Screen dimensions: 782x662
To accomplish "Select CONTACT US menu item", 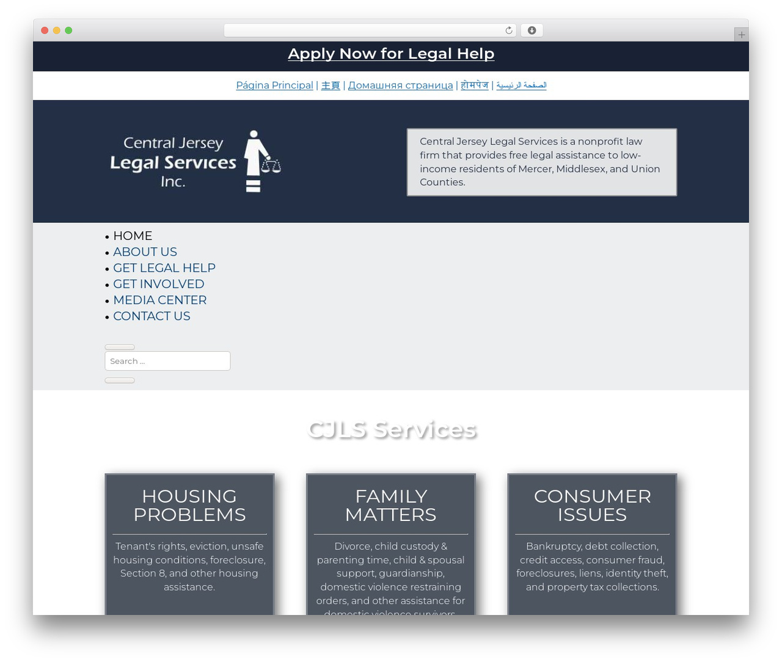I will click(152, 316).
